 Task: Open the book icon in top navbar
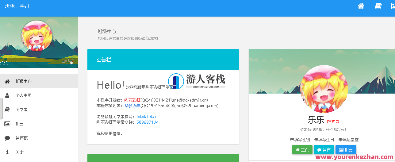pos(378,6)
